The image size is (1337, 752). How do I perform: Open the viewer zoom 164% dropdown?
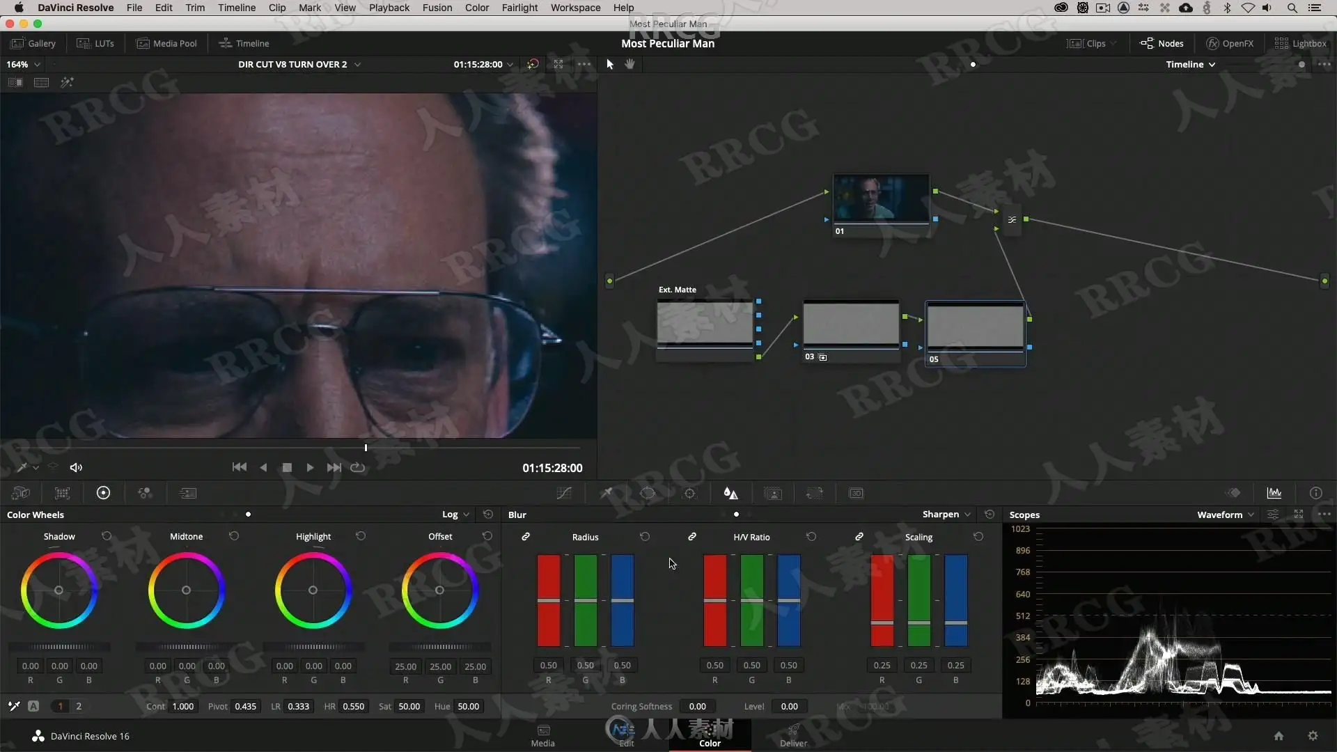pyautogui.click(x=24, y=64)
